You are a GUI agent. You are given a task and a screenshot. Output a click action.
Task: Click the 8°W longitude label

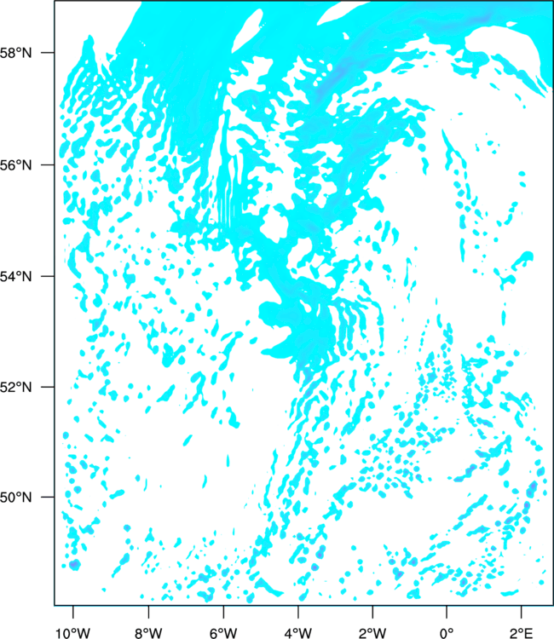[148, 633]
